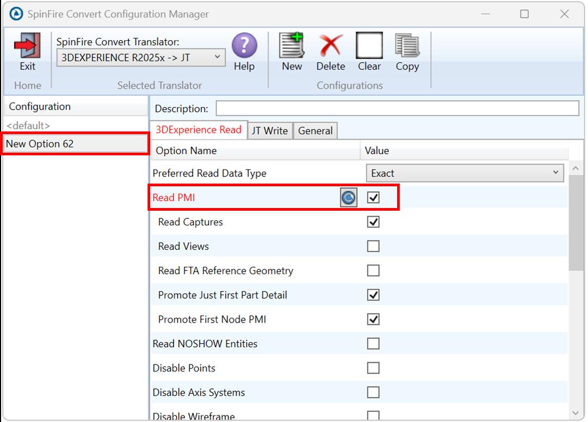Click into the Description input field
Viewport: 588px width, 422px height.
tap(398, 109)
